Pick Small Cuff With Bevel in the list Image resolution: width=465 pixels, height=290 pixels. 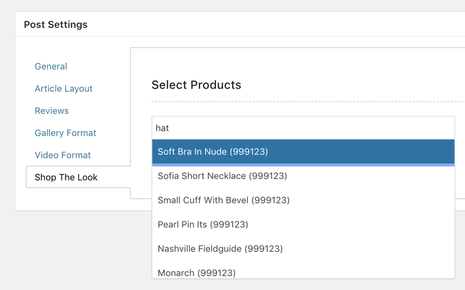(303, 200)
